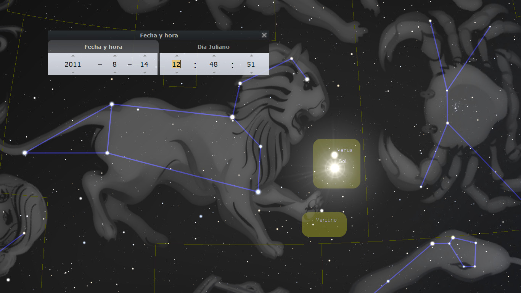Switch to the Día Juliano tab
521x293 pixels.
tap(214, 47)
